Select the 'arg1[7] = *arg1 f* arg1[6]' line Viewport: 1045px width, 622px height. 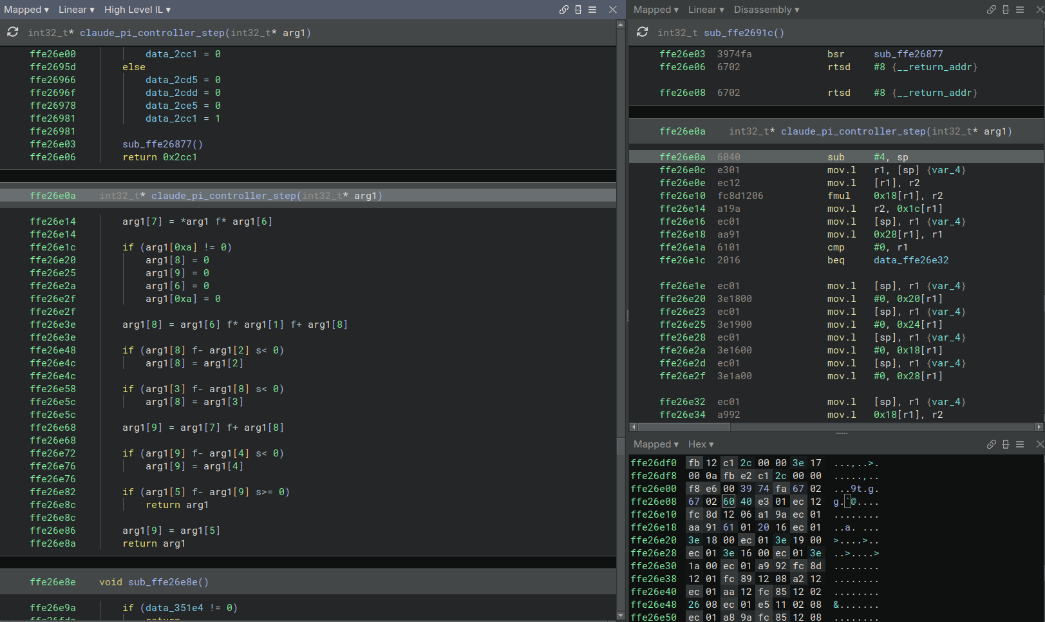pyautogui.click(x=197, y=221)
